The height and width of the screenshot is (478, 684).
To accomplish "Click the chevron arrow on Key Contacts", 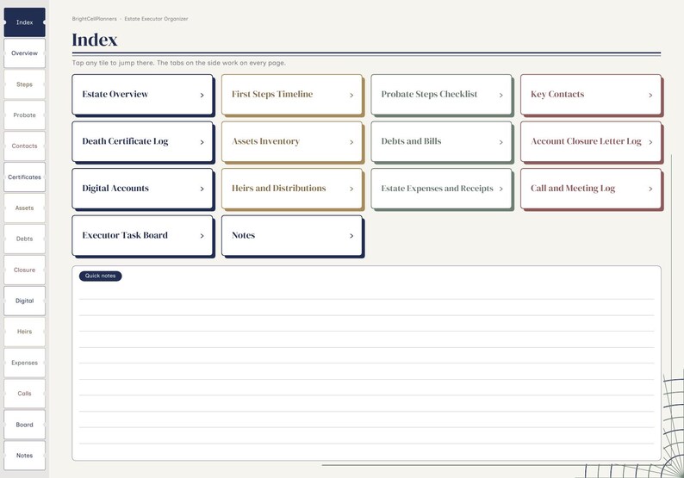I will (x=650, y=95).
